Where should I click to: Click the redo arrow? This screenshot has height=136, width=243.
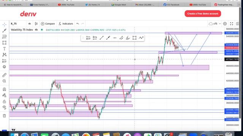coord(82,24)
